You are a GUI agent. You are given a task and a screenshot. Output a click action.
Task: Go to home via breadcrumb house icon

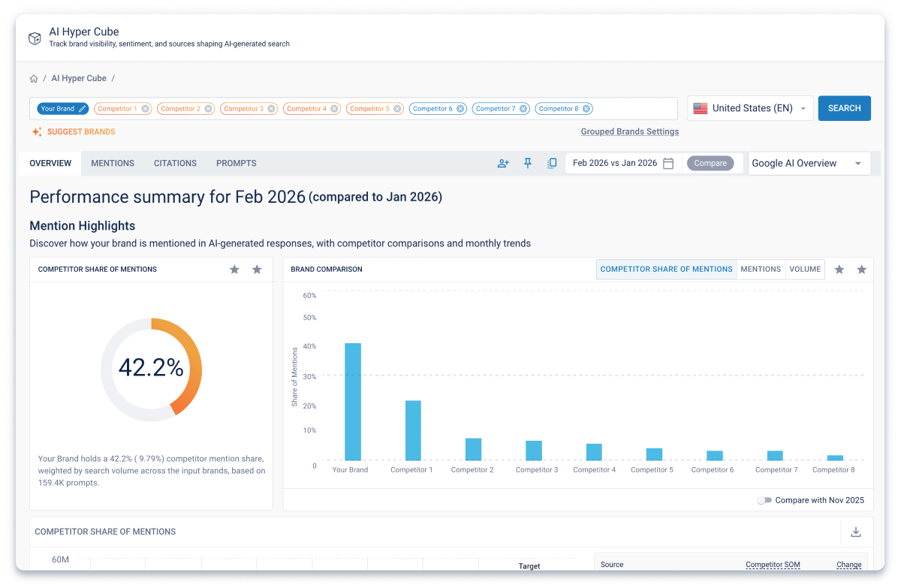tap(34, 78)
